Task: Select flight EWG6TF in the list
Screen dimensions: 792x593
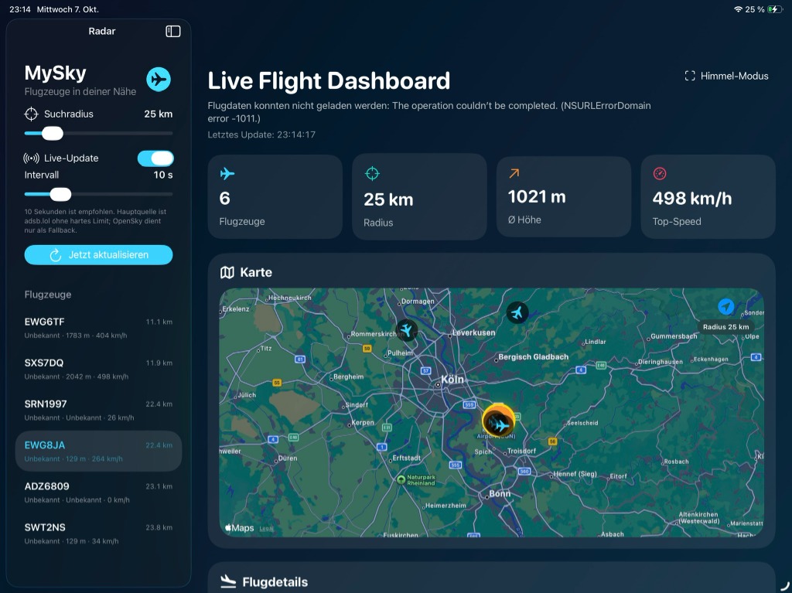Action: (x=98, y=328)
